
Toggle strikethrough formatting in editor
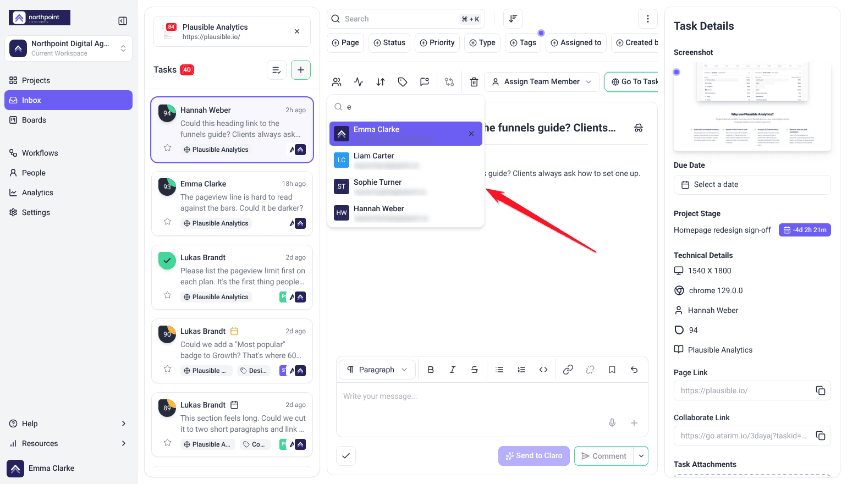pos(475,370)
